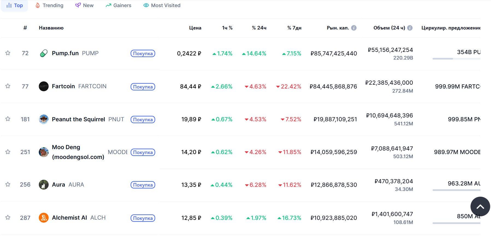
Task: Open the Moo Deng (moodengsol.com) page
Action: pos(78,152)
